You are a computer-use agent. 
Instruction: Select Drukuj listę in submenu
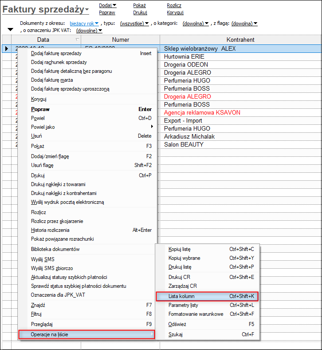[208, 267]
